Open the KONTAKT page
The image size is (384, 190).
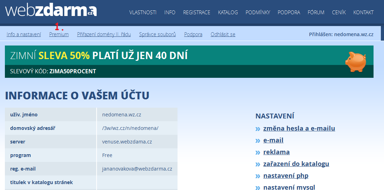coord(363,12)
